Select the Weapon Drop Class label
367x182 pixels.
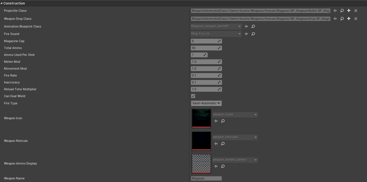point(18,19)
